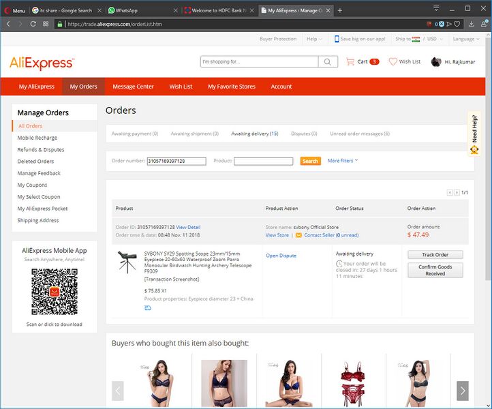Image resolution: width=492 pixels, height=409 pixels.
Task: Open browser downloads icon
Action: tap(472, 24)
